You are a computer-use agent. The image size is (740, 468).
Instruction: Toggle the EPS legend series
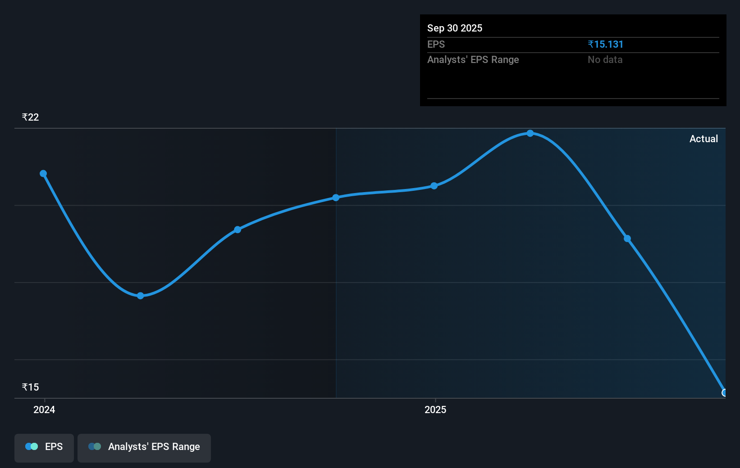point(44,448)
